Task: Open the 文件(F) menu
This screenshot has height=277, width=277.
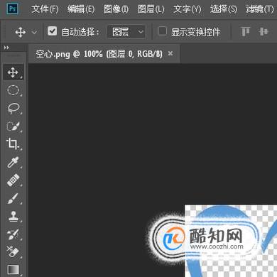Action: point(45,9)
